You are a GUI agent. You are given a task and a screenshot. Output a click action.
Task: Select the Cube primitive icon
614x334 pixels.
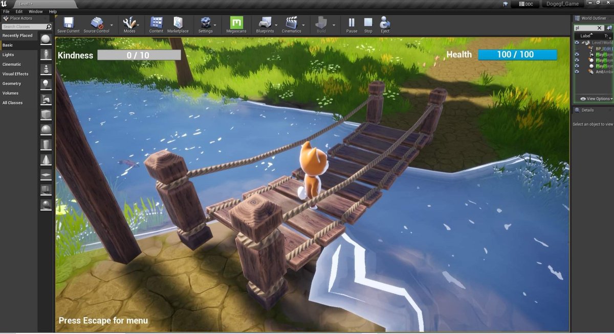coord(46,114)
